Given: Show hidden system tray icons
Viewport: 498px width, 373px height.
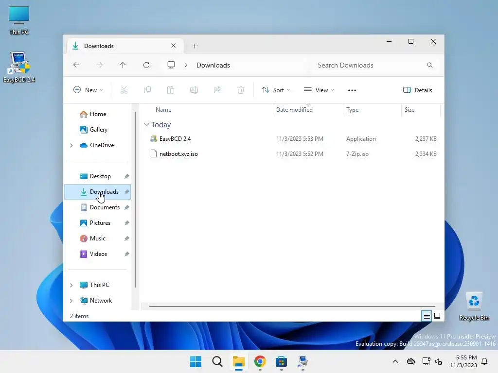Looking at the screenshot, I should coord(395,361).
